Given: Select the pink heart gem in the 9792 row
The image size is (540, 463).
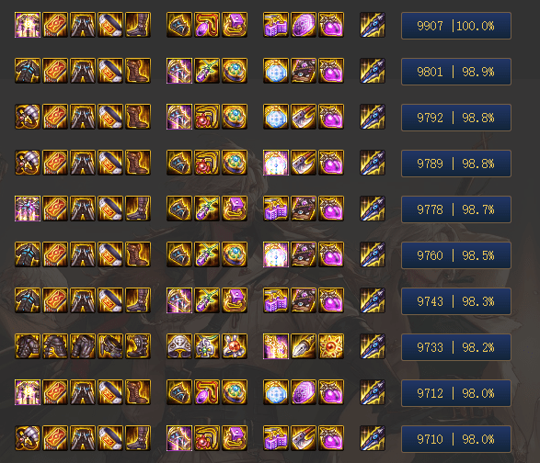Looking at the screenshot, I should (x=331, y=117).
